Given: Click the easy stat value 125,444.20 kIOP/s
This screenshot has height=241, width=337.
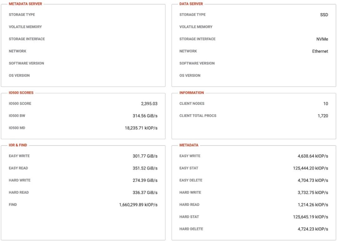Looking at the screenshot, I should coord(310,168).
